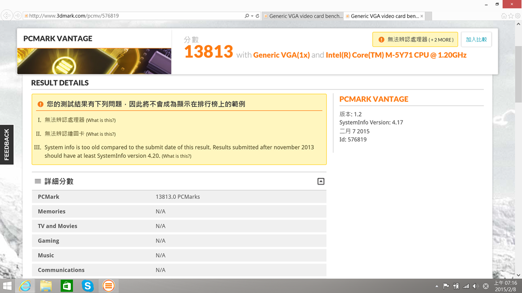Click the list icon beside 詳細分數
This screenshot has width=522, height=293.
pos(38,181)
